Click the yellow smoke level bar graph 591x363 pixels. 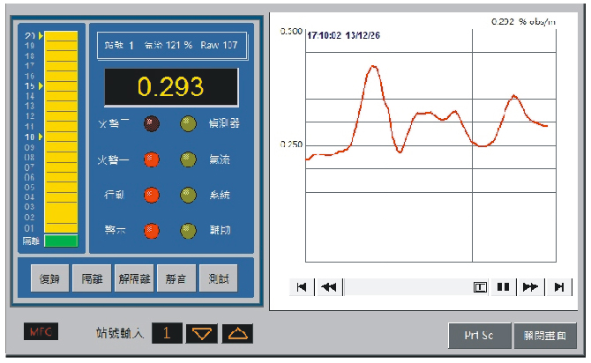pyautogui.click(x=61, y=132)
